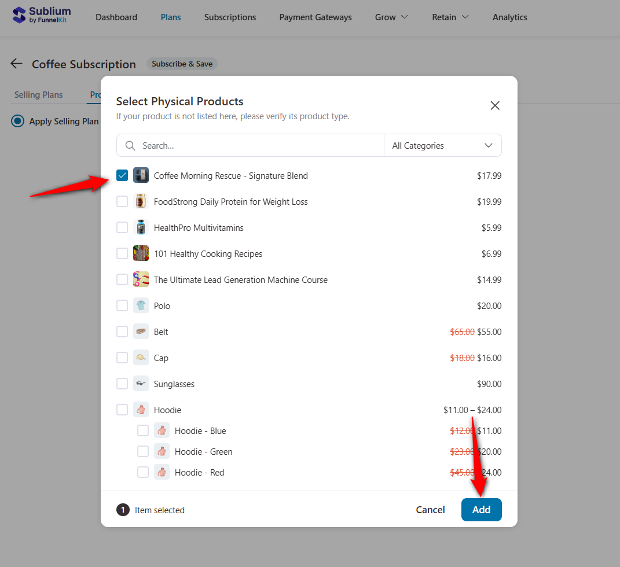
Task: Click the FoodStrong Daily Protein product image
Action: (x=141, y=201)
